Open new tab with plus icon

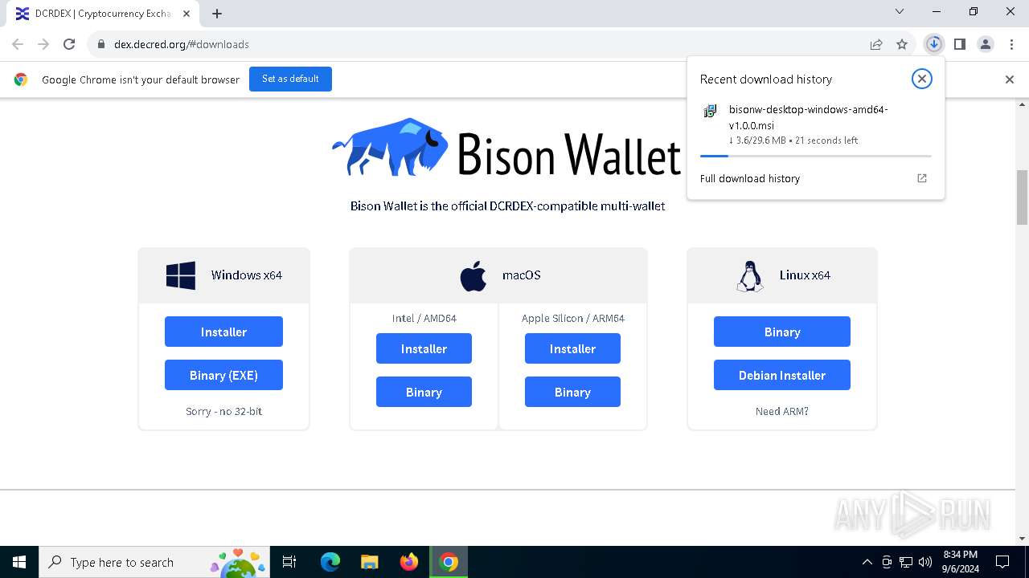pyautogui.click(x=217, y=13)
